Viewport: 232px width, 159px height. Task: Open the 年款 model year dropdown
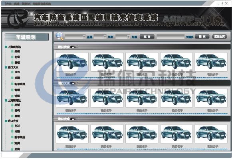click(100, 36)
